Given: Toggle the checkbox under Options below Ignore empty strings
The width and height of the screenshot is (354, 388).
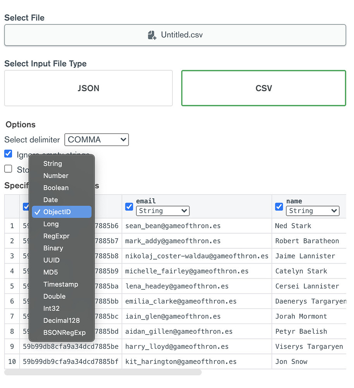Looking at the screenshot, I should pos(7,169).
